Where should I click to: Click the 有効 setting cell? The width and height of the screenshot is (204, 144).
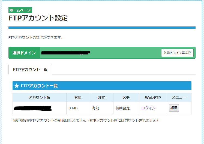click(x=101, y=108)
